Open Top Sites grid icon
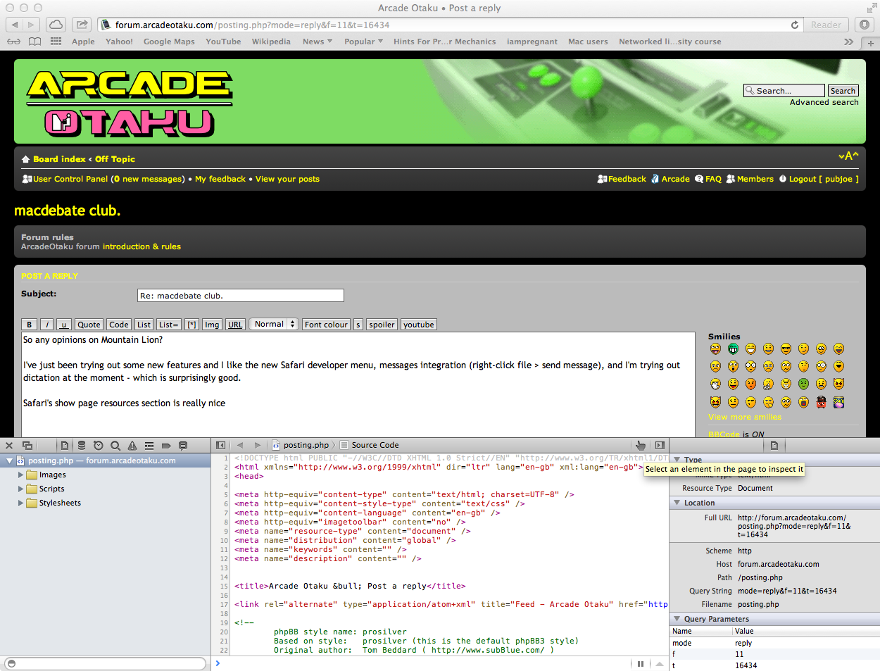This screenshot has height=671, width=880. point(56,42)
